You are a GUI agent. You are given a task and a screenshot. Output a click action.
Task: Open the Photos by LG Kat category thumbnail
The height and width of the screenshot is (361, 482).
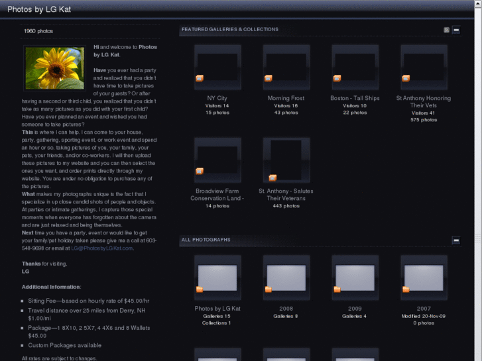point(217,278)
